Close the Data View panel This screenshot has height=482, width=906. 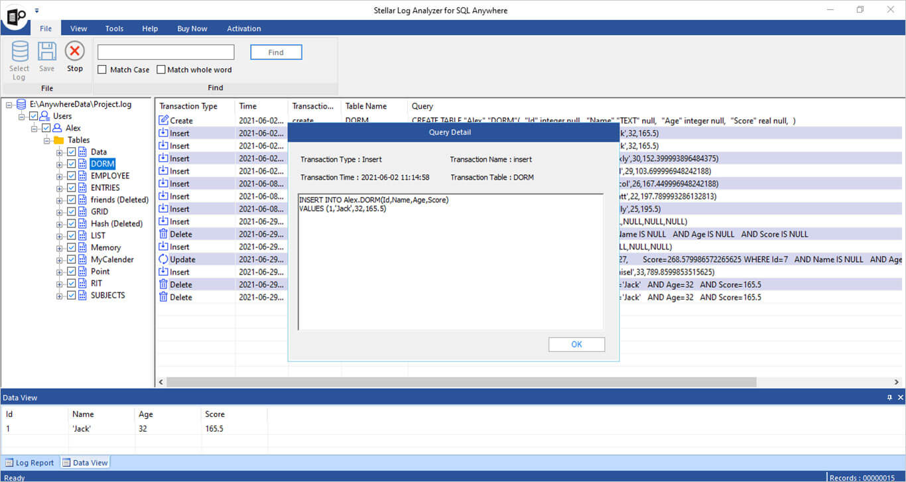coord(901,398)
